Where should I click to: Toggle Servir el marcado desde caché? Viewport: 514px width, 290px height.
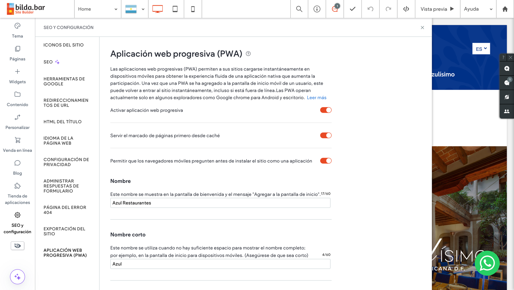click(326, 135)
